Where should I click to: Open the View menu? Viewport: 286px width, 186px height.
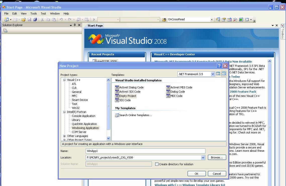(24, 14)
